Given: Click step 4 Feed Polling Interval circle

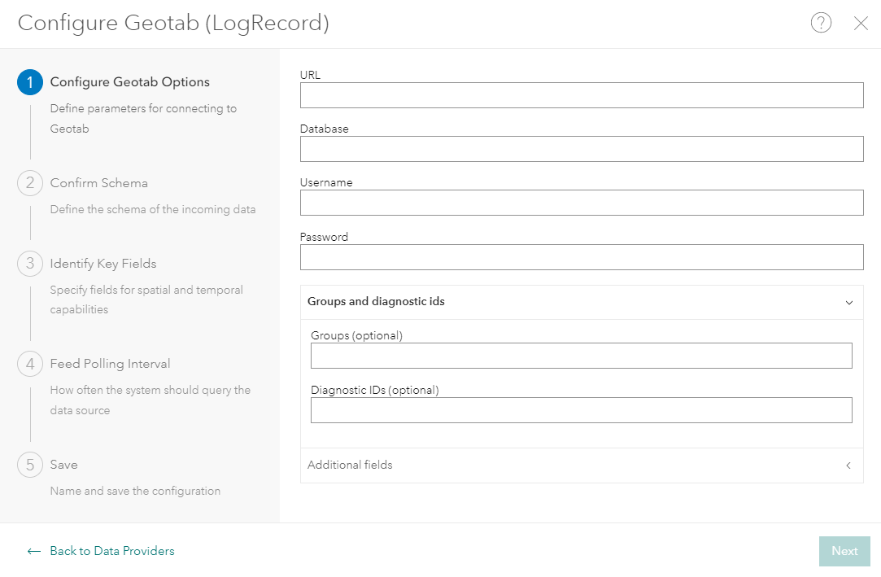Looking at the screenshot, I should pyautogui.click(x=30, y=363).
